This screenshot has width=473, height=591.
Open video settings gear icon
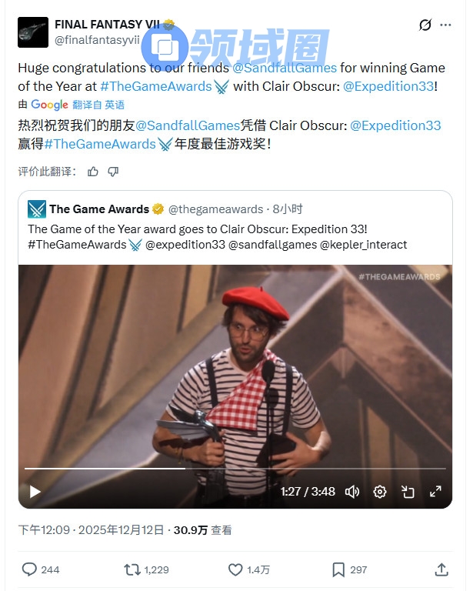pyautogui.click(x=380, y=492)
